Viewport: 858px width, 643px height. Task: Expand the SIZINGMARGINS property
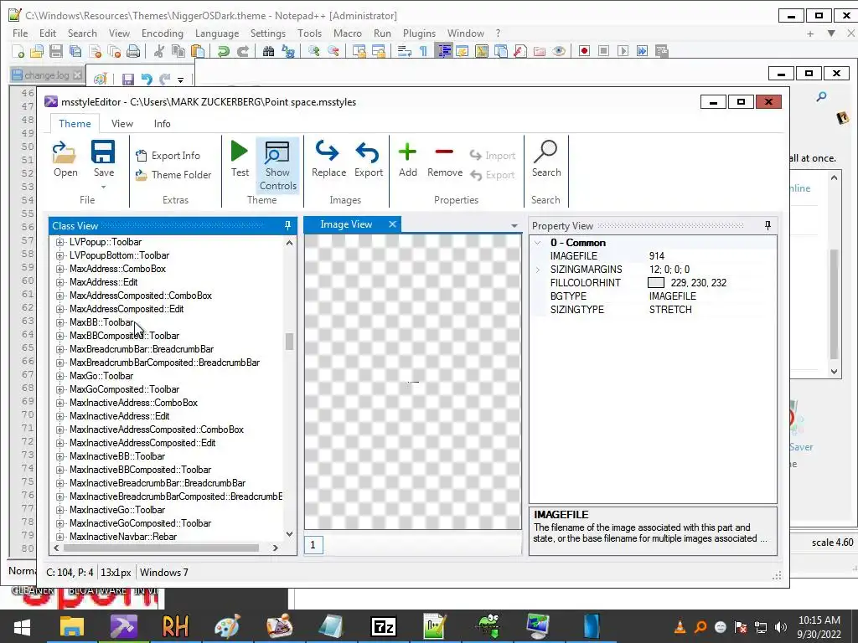(x=537, y=270)
